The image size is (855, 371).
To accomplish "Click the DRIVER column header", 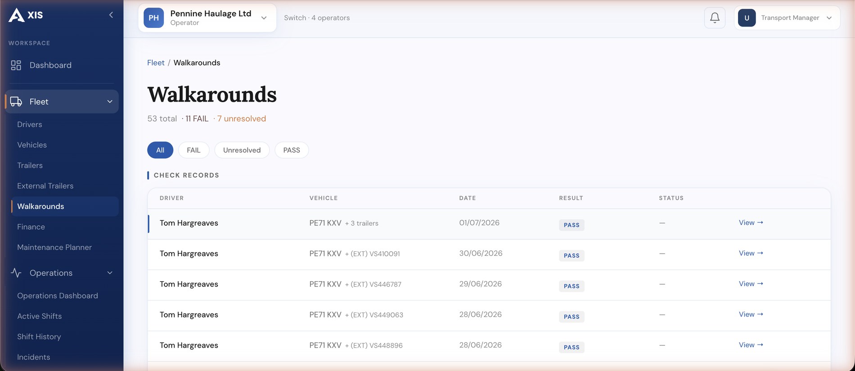I will [x=171, y=198].
